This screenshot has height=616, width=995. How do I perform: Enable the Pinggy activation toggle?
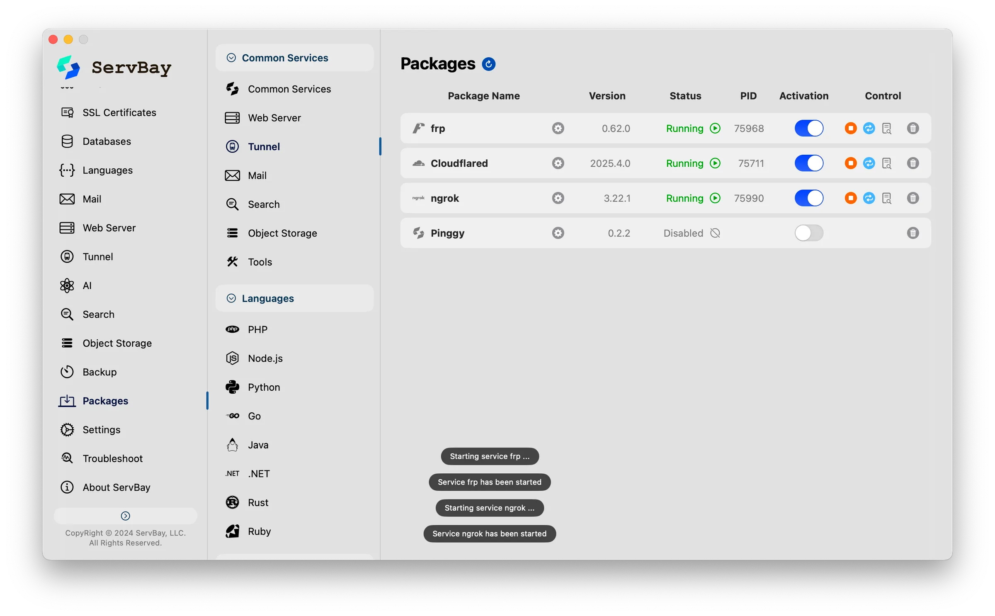point(809,233)
